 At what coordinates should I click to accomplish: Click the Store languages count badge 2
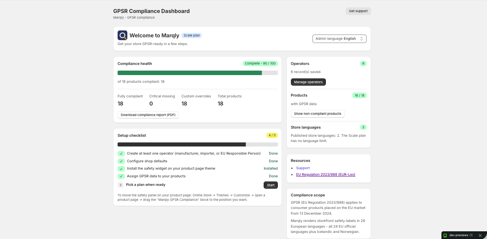(363, 127)
